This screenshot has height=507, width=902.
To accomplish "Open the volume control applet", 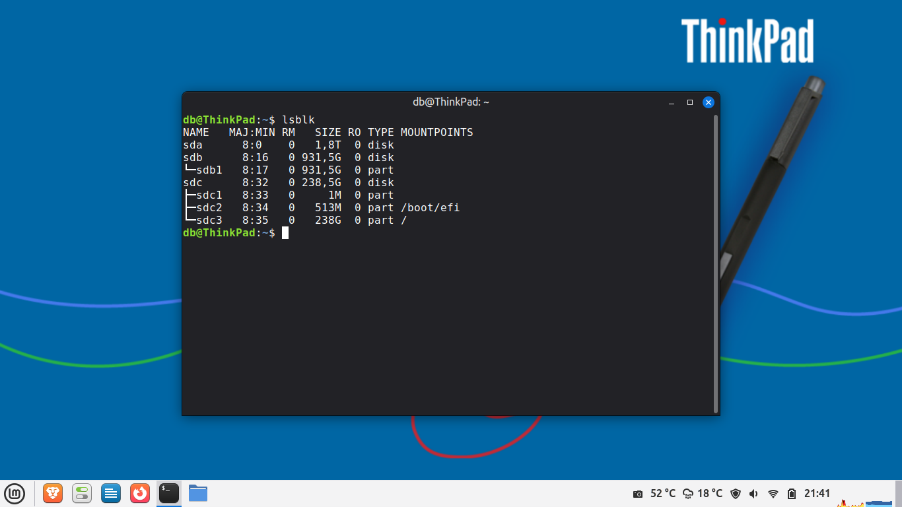I will [x=754, y=494].
